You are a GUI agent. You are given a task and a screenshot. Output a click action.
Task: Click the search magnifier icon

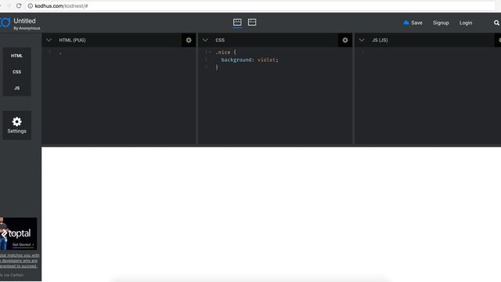tap(496, 23)
